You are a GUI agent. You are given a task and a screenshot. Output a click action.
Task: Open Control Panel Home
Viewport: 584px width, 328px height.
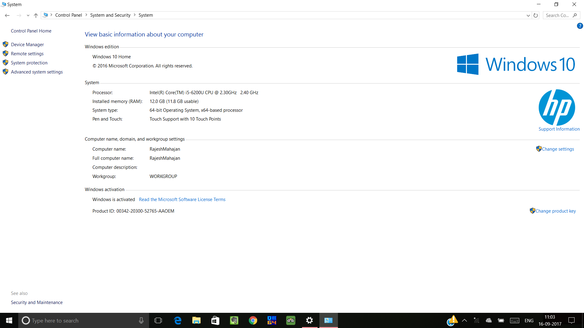coord(31,31)
